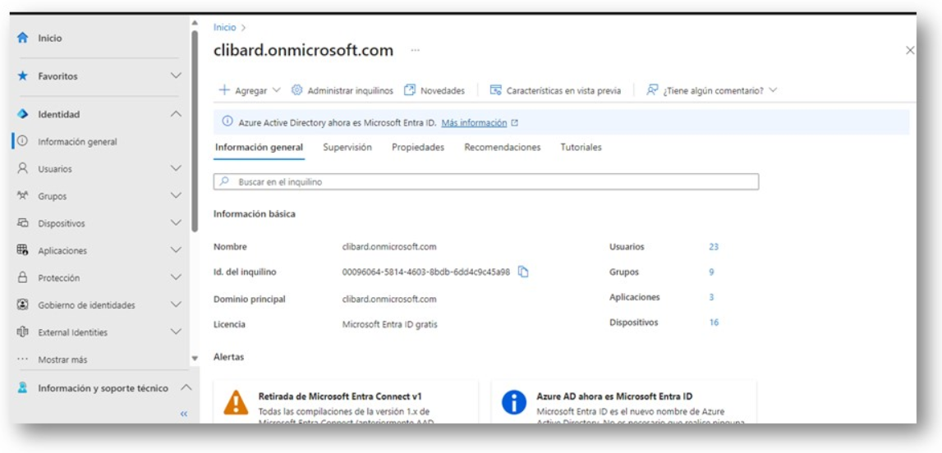Expand the Usuarios chevron
This screenshot has width=942, height=453.
(x=176, y=168)
